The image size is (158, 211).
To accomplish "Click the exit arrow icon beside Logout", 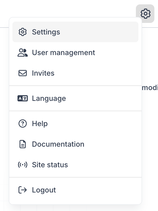I will coord(23,190).
